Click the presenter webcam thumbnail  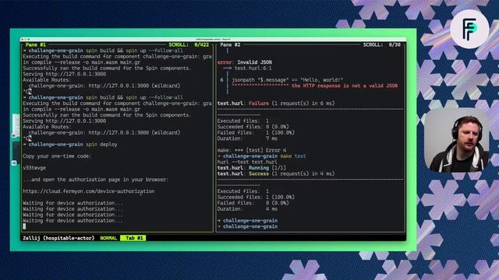pyautogui.click(x=457, y=140)
